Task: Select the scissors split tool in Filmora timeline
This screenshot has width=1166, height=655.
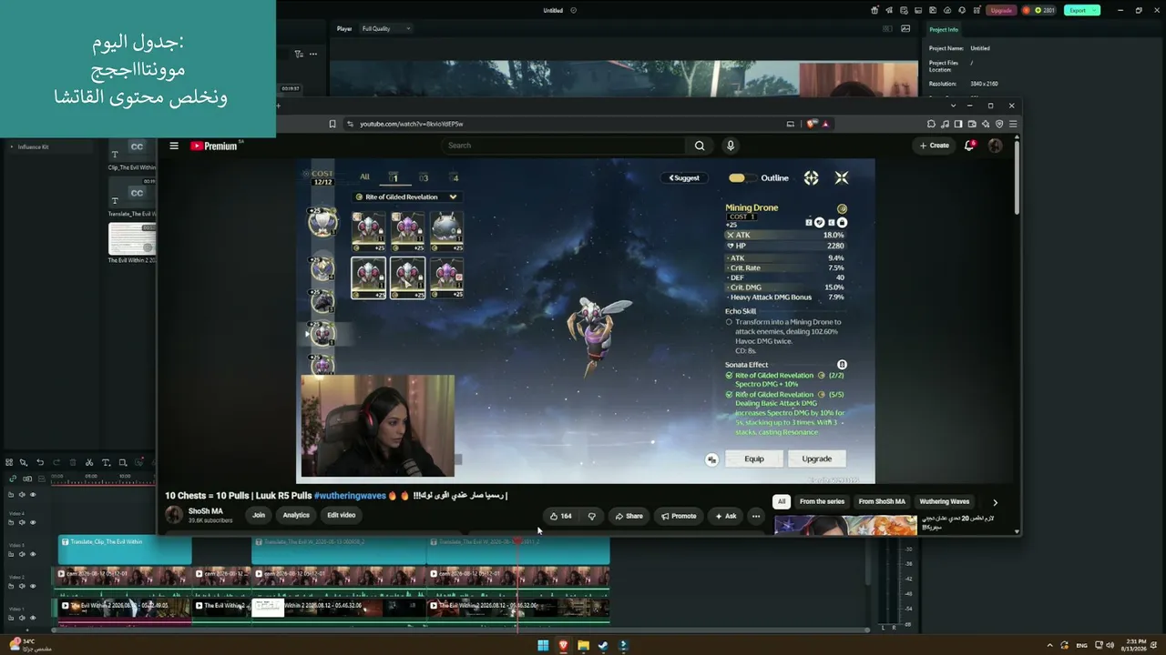Action: pos(89,462)
